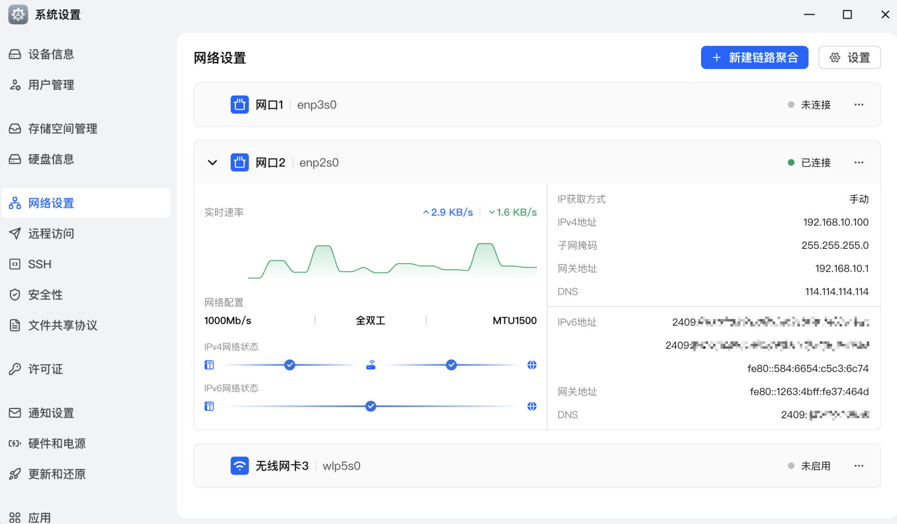Collapse the 网口2 section with chevron
Image resolution: width=897 pixels, height=524 pixels.
(212, 162)
